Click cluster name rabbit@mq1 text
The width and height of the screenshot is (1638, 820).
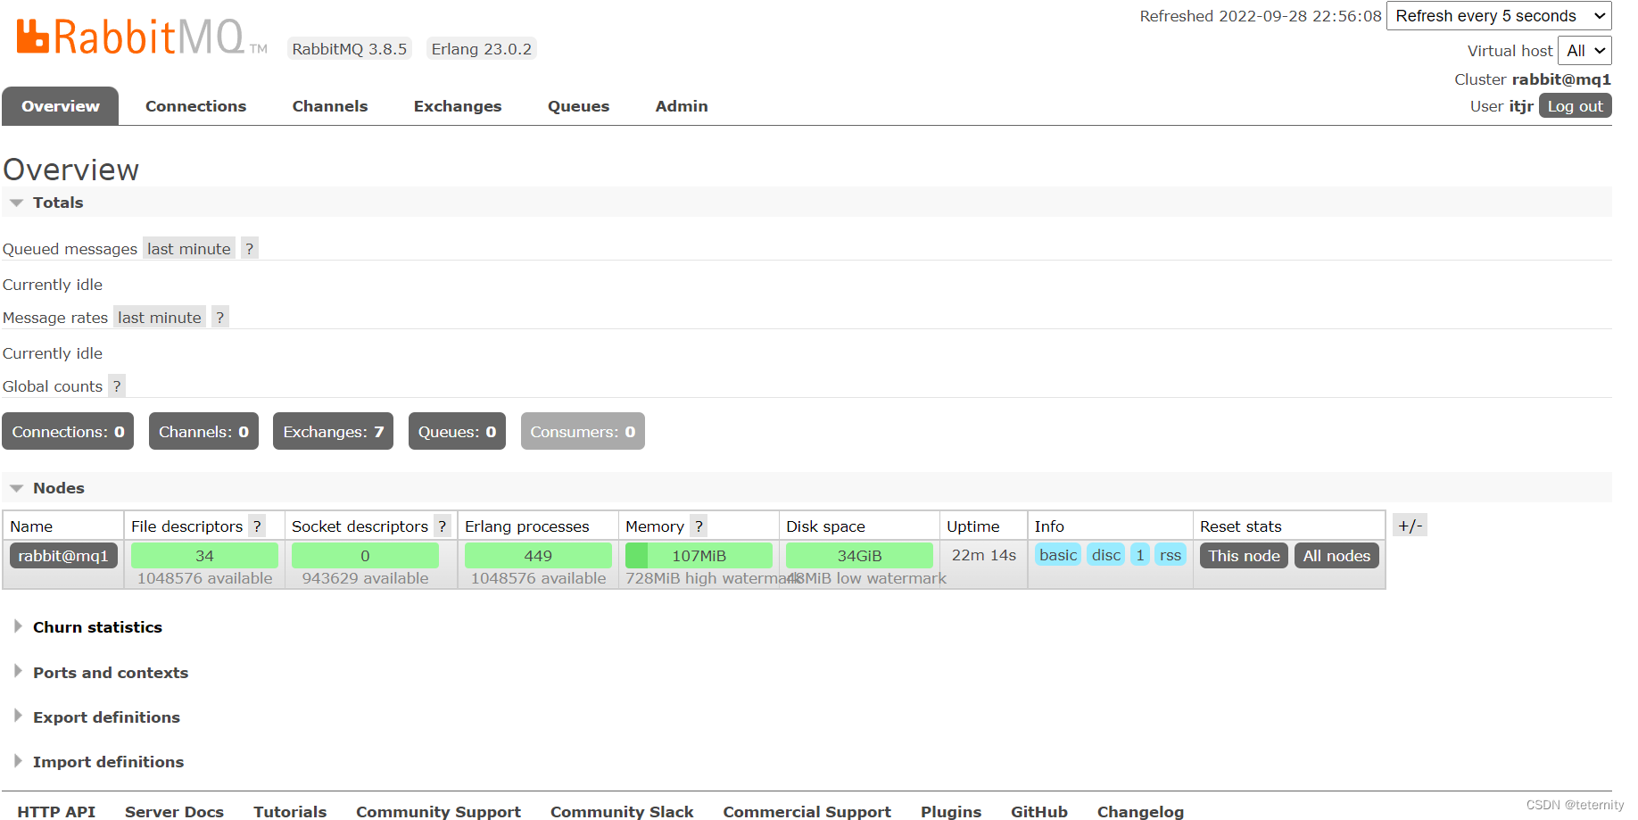[1561, 79]
